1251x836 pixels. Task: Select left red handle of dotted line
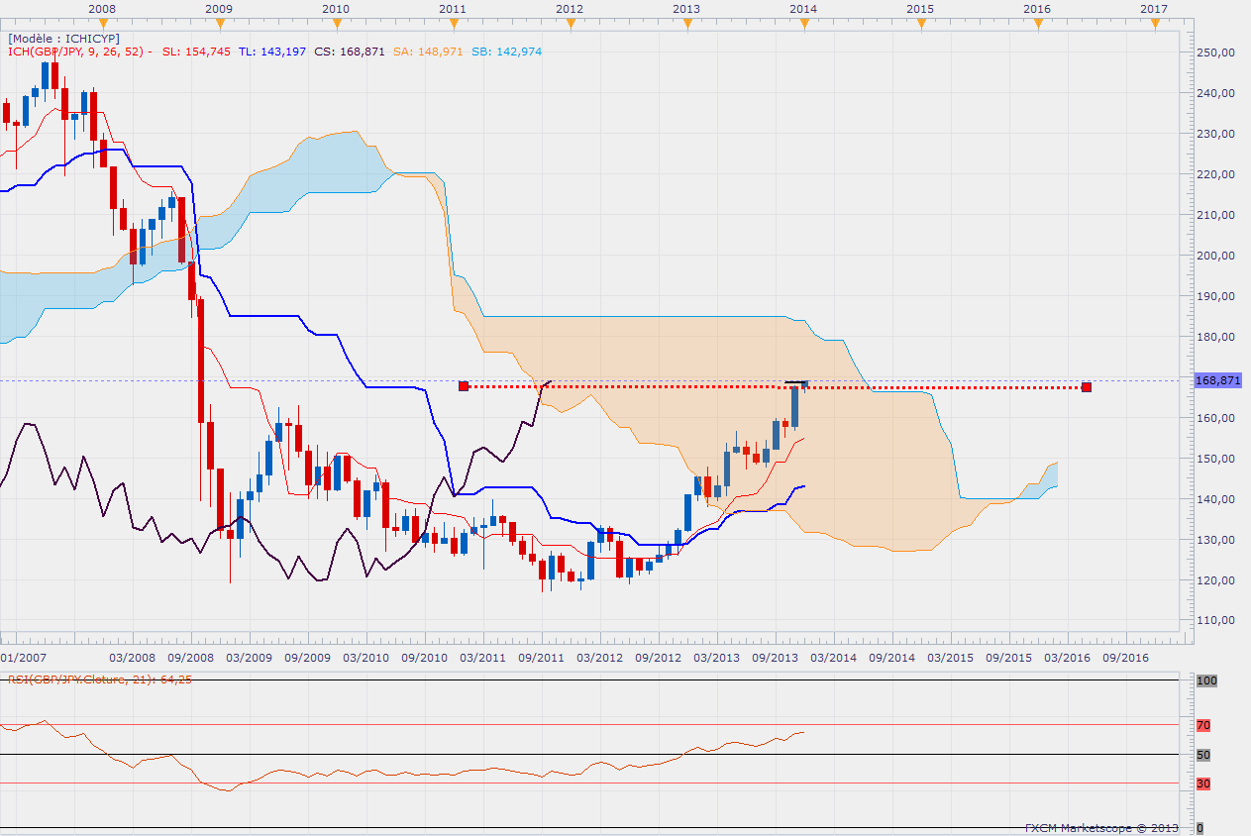(464, 386)
